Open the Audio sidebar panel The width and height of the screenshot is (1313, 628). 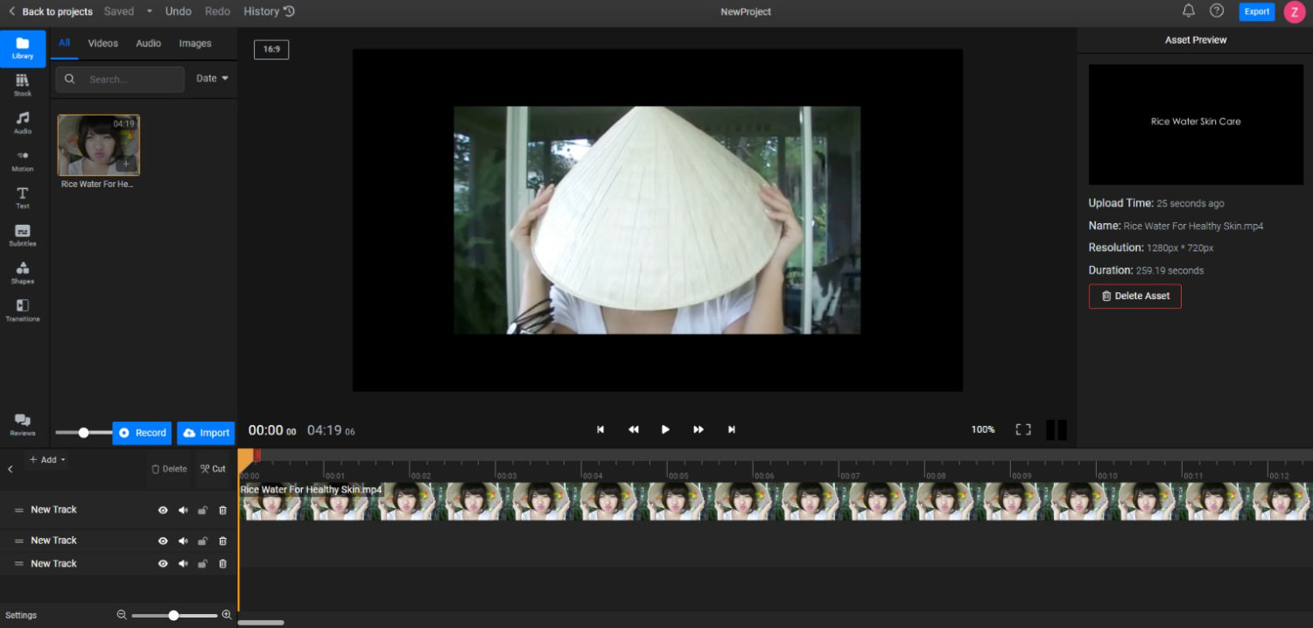coord(23,122)
